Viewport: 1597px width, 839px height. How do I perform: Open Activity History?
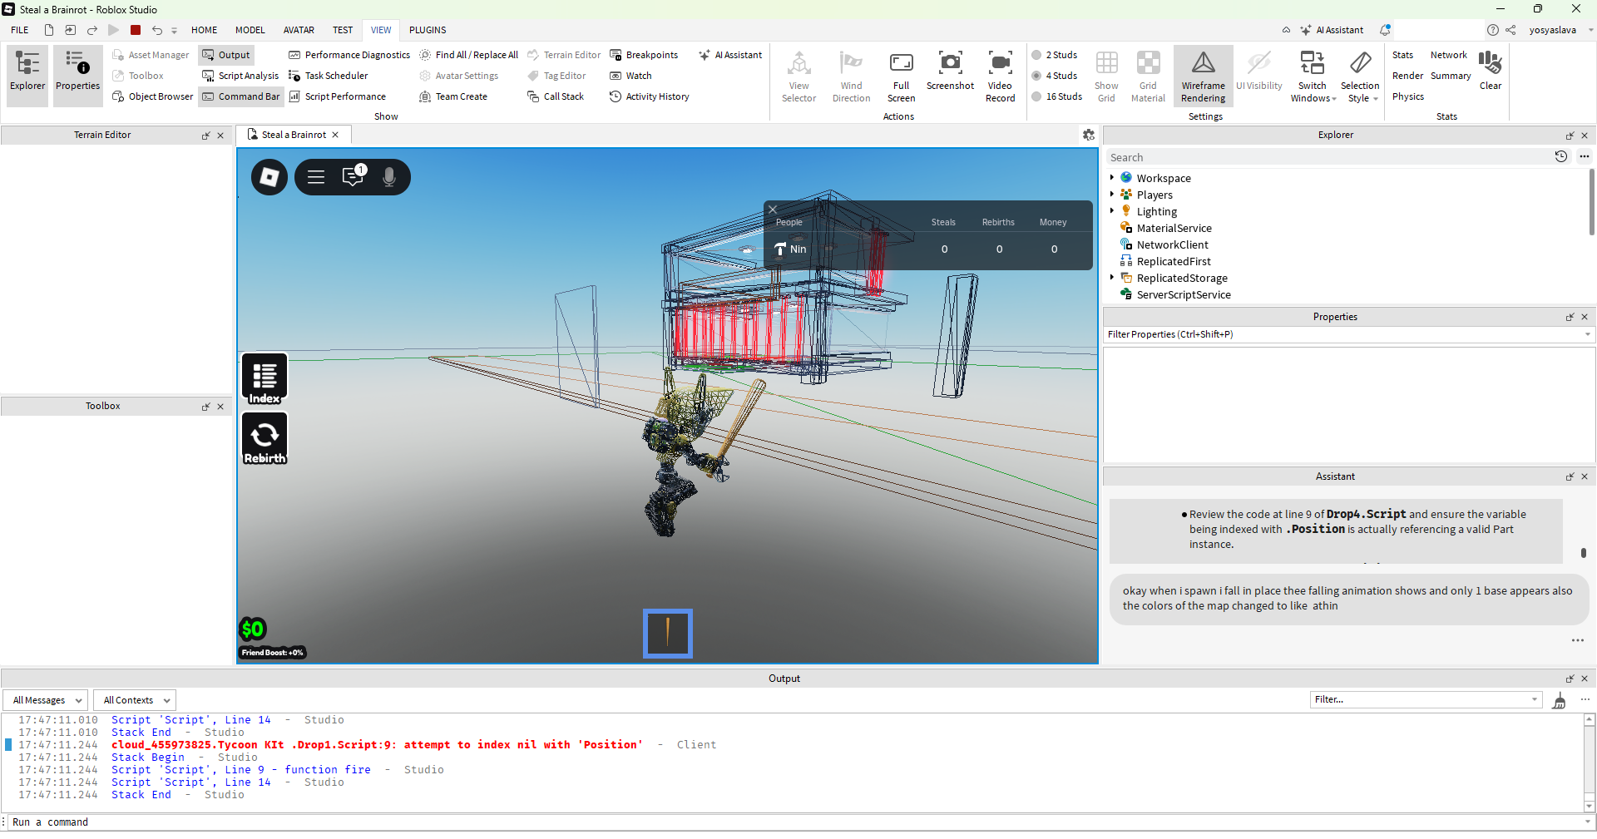click(649, 96)
